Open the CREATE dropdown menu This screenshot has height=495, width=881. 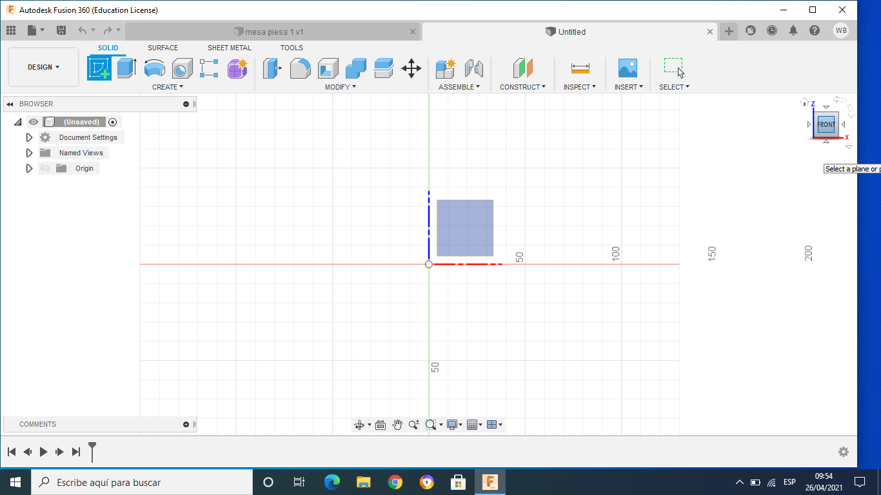click(x=168, y=87)
